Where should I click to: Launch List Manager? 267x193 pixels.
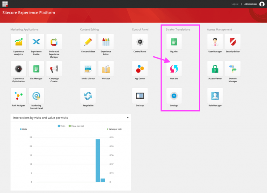click(x=36, y=69)
